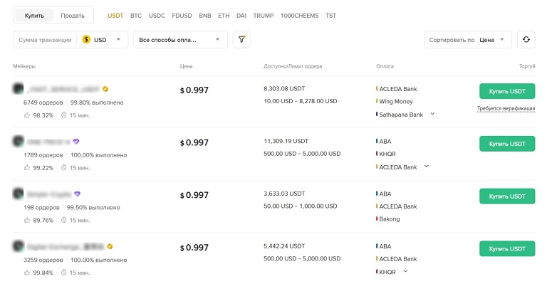
Task: Select the TST coin tab
Action: (330, 16)
